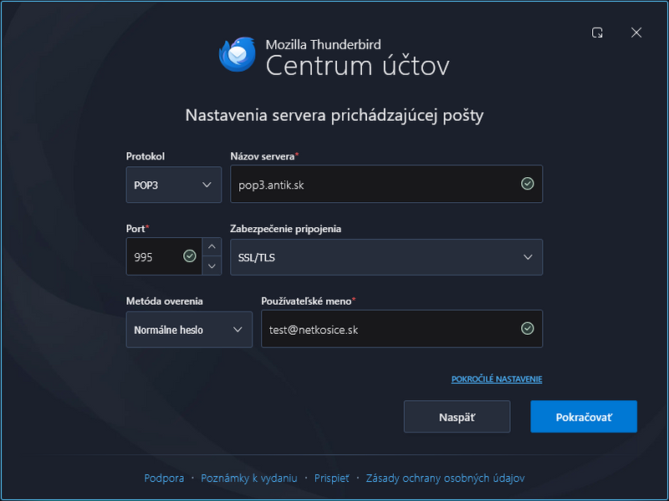This screenshot has width=669, height=501.
Task: Open the Zabezpečenie pripojenia SSL/TLS dropdown
Action: pos(386,257)
